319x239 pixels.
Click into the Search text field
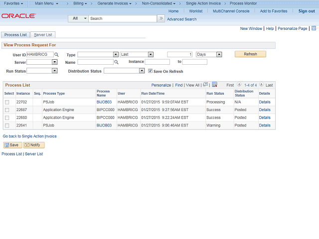[x=123, y=18]
